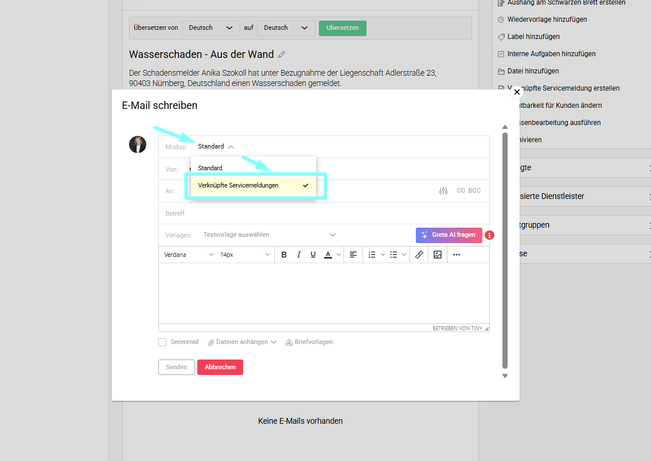The height and width of the screenshot is (461, 651).
Task: Click the Abbrechen button
Action: (x=220, y=367)
